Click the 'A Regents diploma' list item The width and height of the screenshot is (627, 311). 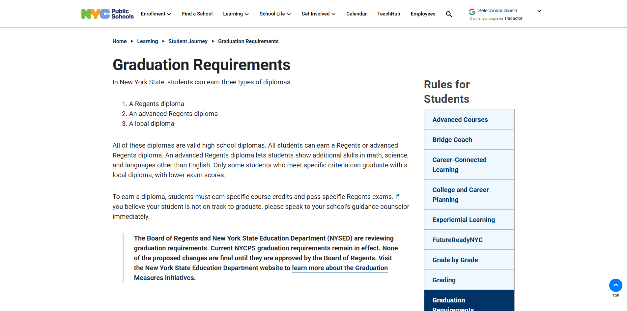(x=157, y=104)
